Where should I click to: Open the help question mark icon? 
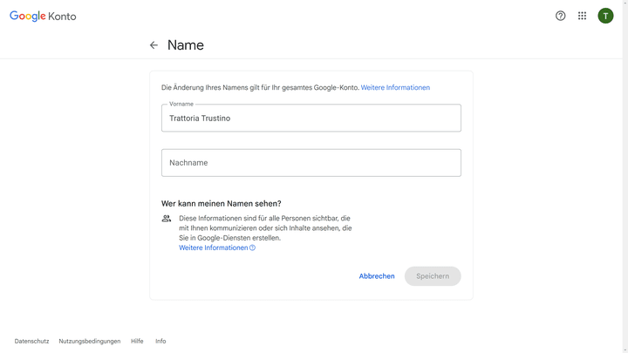tap(561, 16)
